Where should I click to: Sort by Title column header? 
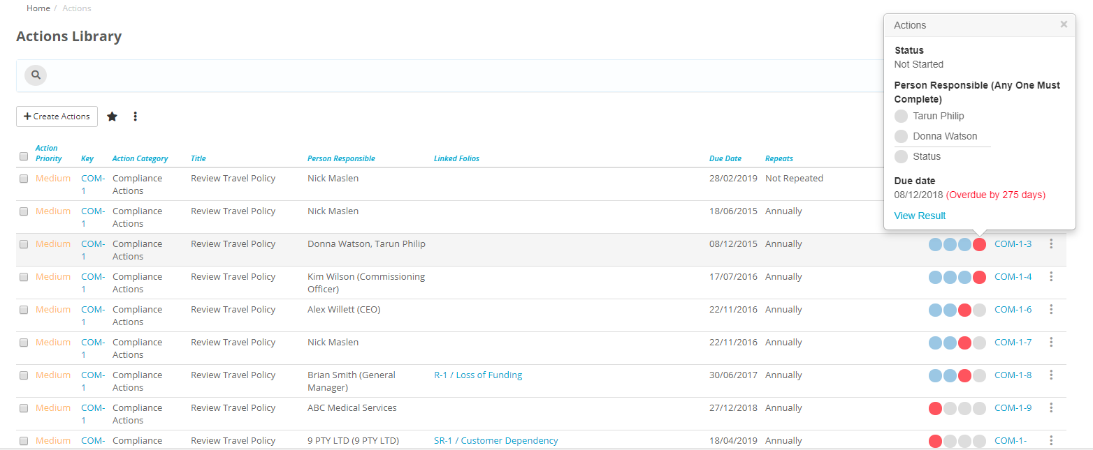click(198, 158)
